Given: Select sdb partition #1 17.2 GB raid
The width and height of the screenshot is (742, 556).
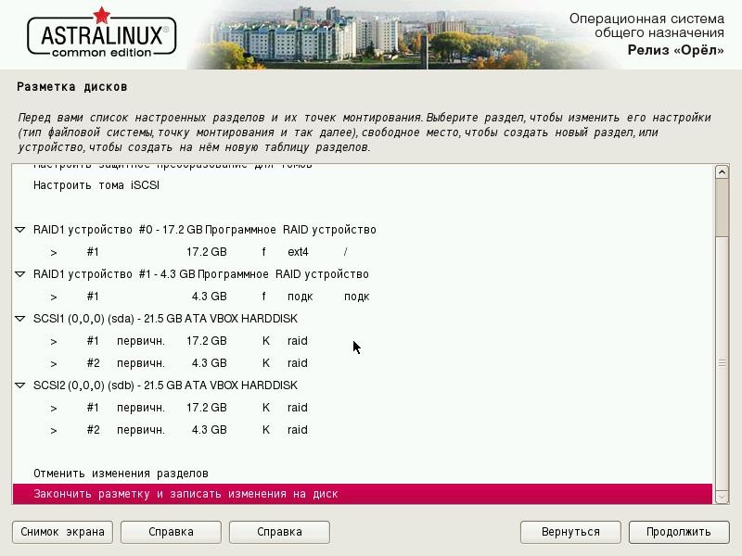Looking at the screenshot, I should point(363,408).
